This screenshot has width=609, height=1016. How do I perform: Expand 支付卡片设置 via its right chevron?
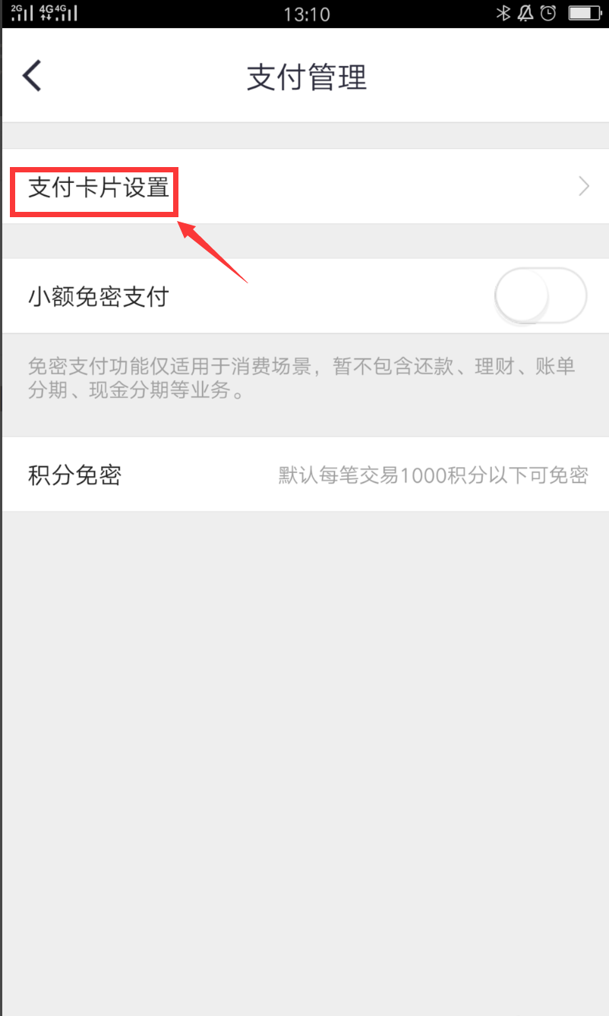pos(584,186)
